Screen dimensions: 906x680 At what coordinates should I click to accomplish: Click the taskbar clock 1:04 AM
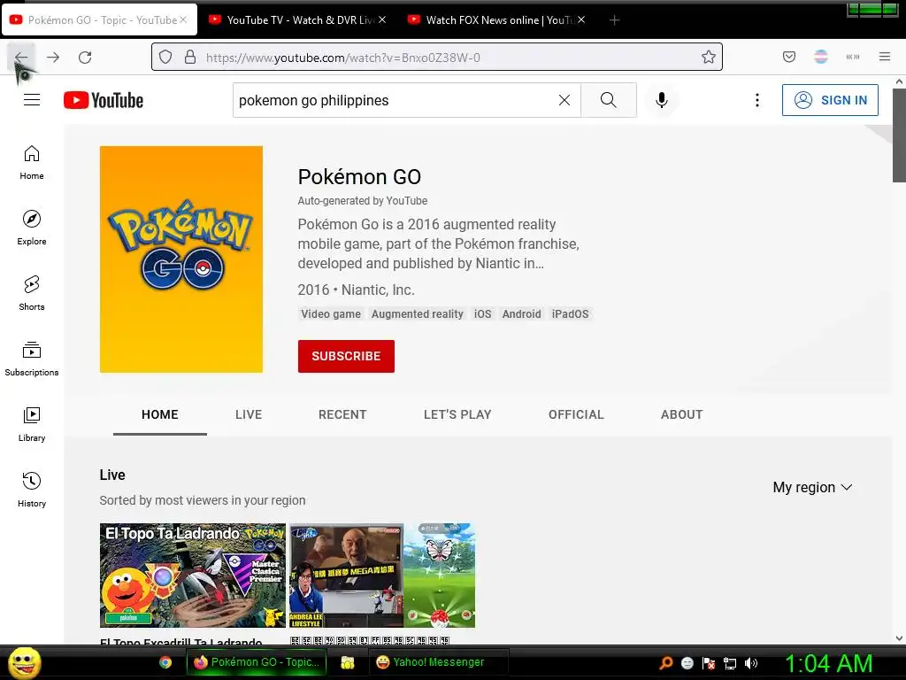coord(828,663)
